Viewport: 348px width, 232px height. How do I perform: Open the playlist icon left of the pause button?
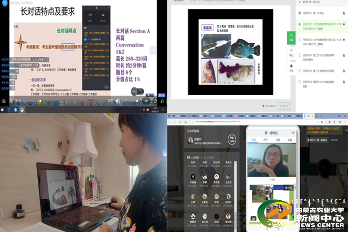tap(4, 101)
